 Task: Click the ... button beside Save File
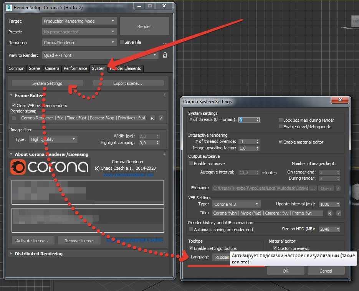[x=165, y=43]
